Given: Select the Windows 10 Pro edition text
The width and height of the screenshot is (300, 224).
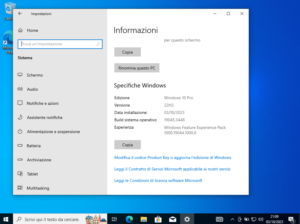Looking at the screenshot, I should (179, 98).
